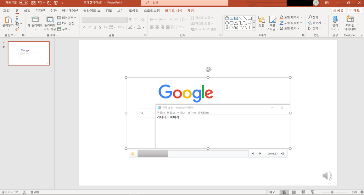This screenshot has width=364, height=195.
Task: Step video forward 0.25 seconds
Action: [x=260, y=154]
